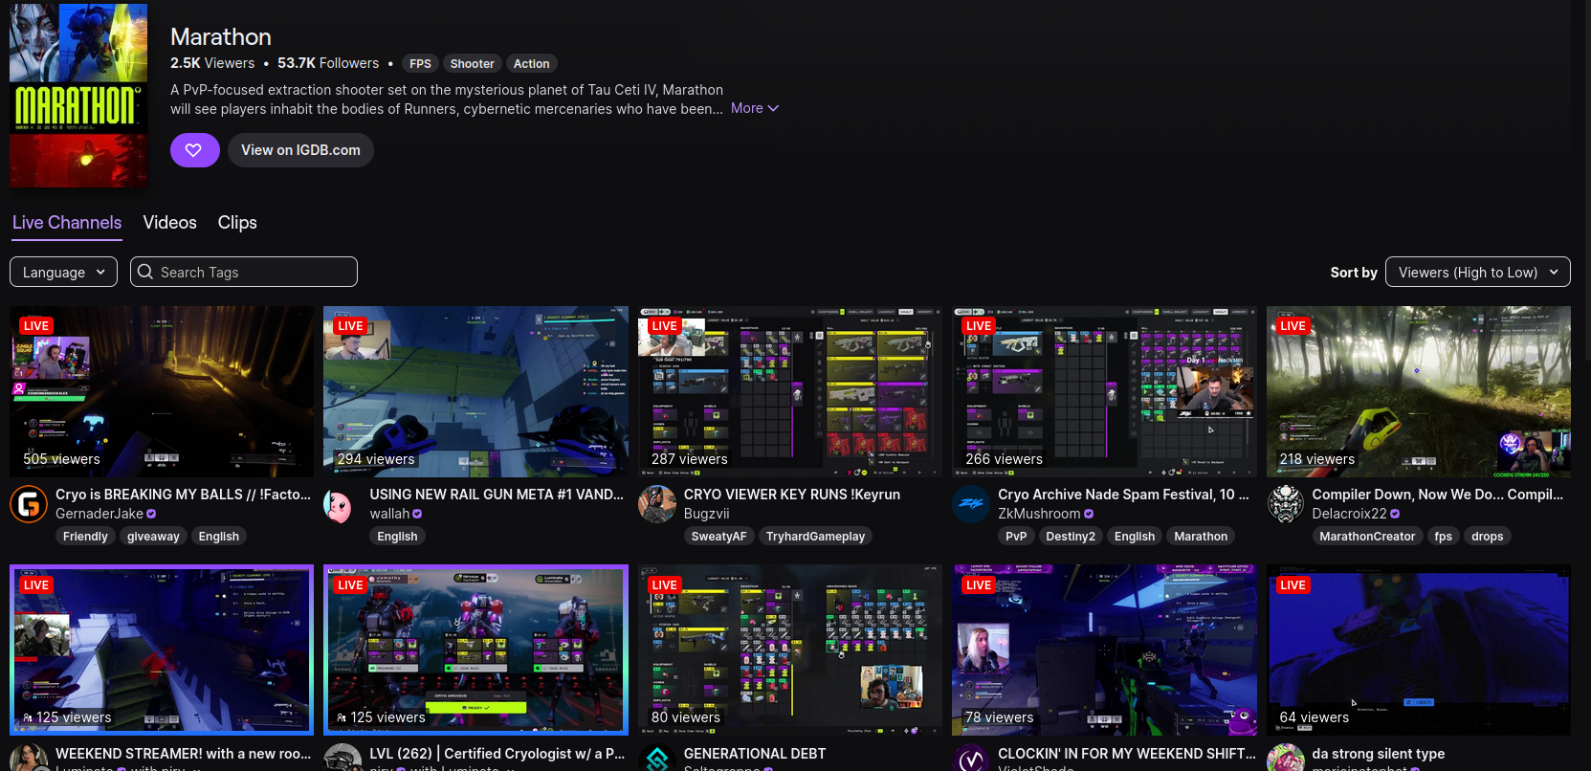The width and height of the screenshot is (1591, 771).
Task: Open the Sort by Viewers dropdown
Action: pos(1478,272)
